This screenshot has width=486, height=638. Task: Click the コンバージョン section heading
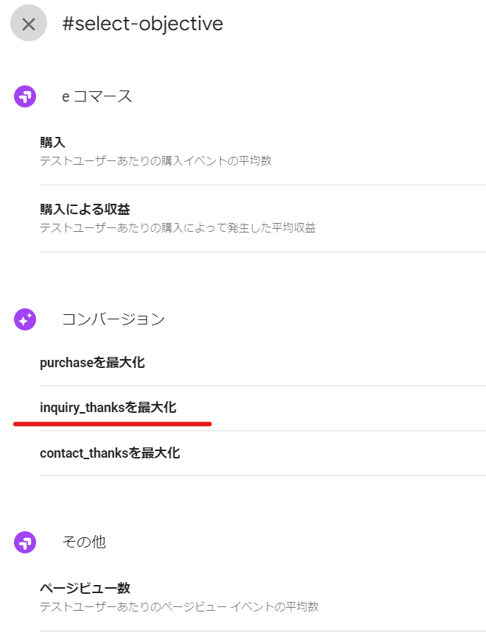coord(113,319)
